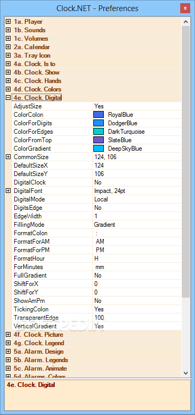195x415 pixels.
Task: Select the ColorColon property name
Action: coord(28,115)
